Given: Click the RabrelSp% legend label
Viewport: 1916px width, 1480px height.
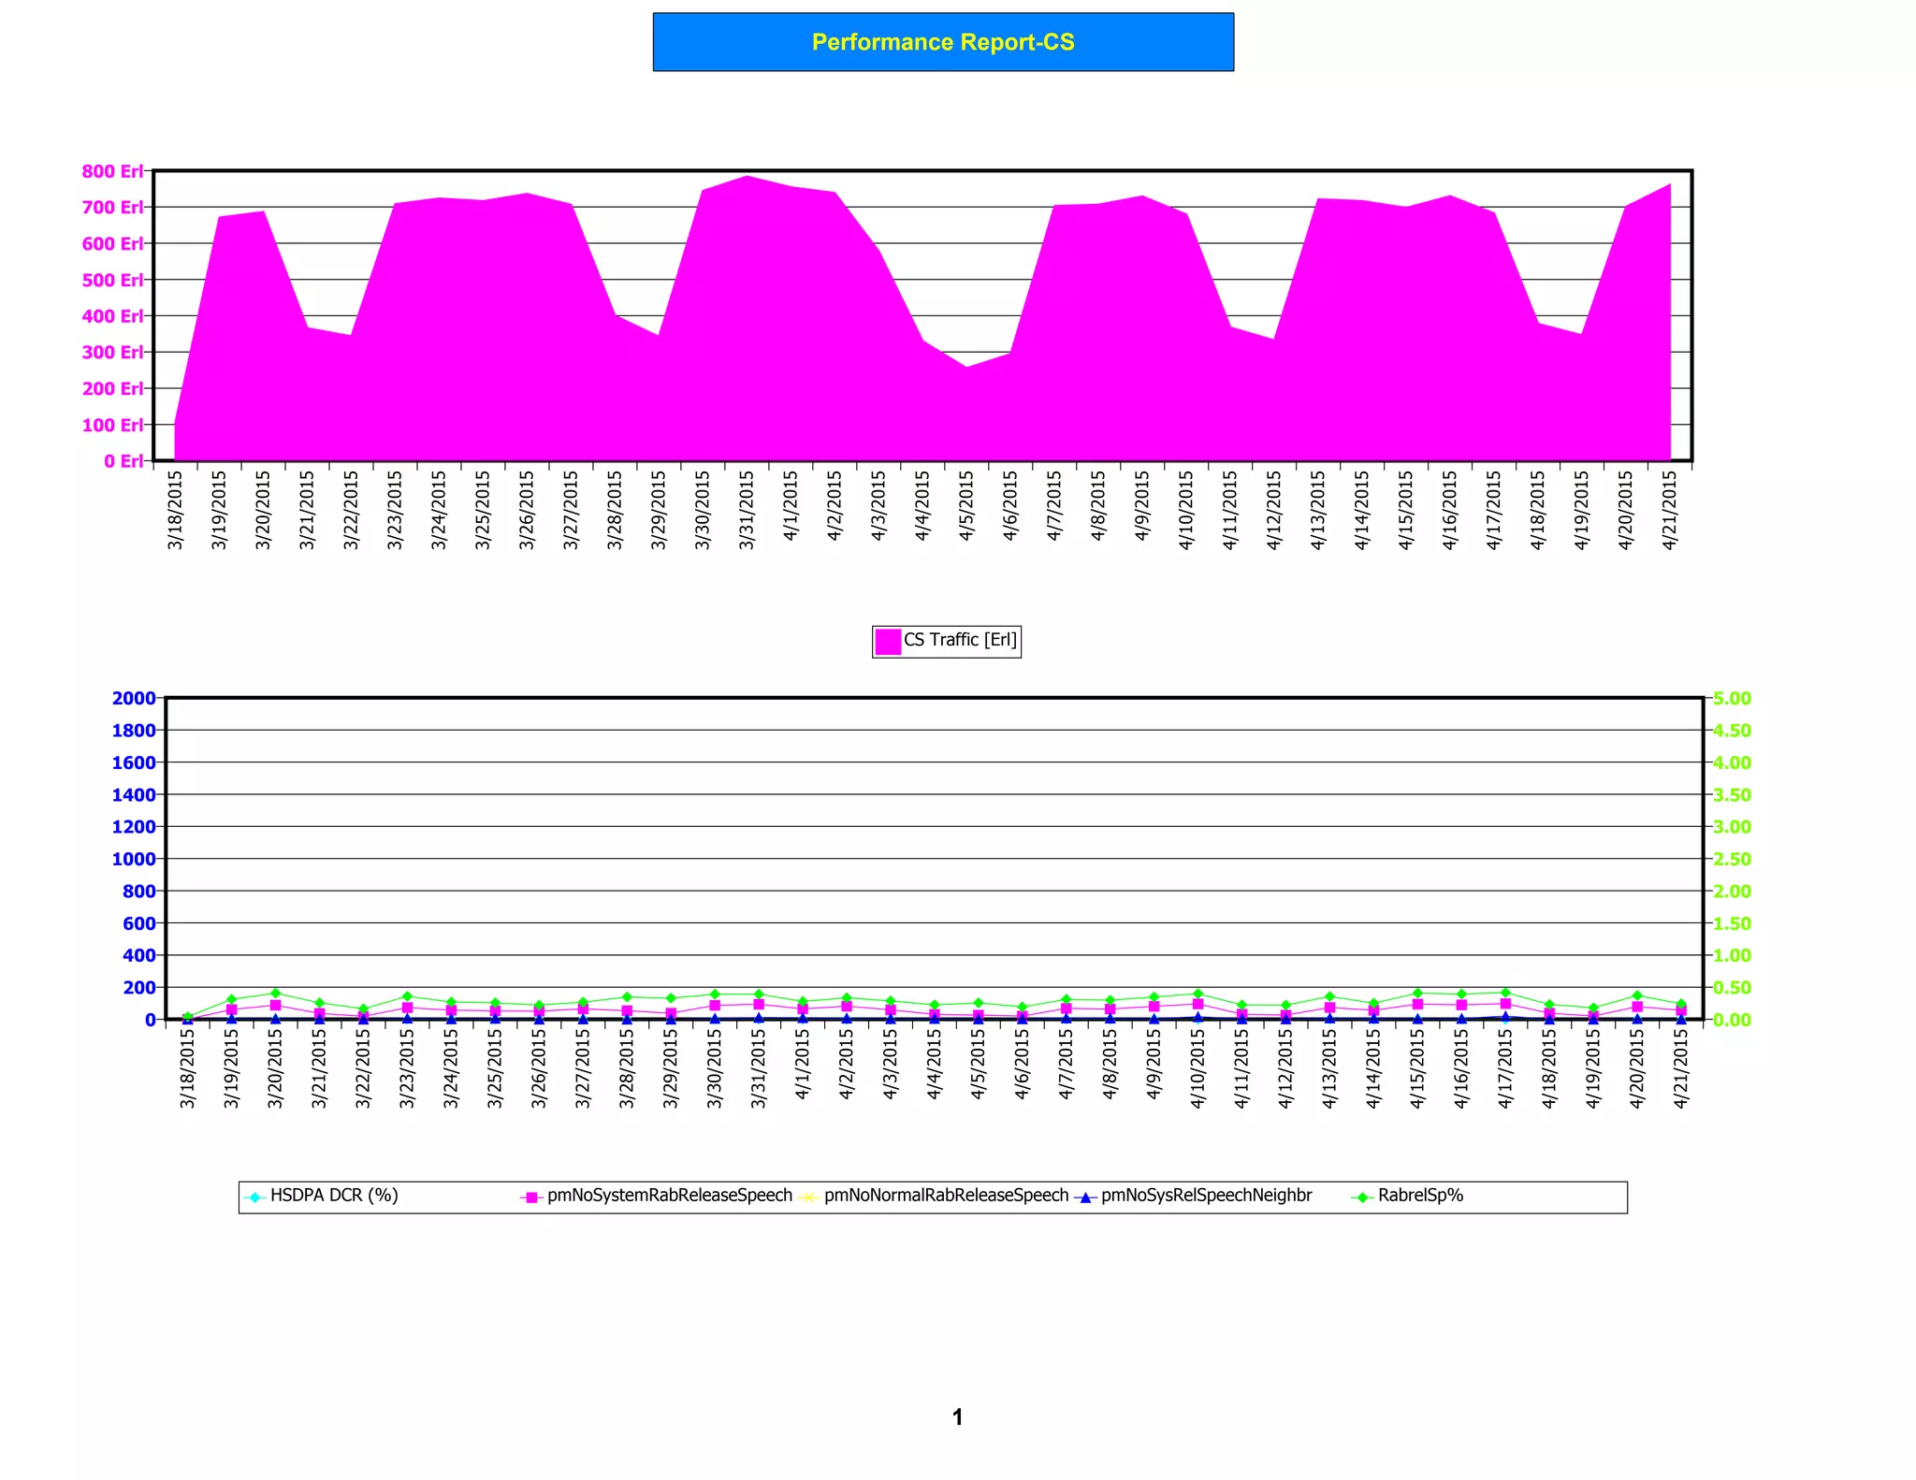Looking at the screenshot, I should (1420, 1196).
